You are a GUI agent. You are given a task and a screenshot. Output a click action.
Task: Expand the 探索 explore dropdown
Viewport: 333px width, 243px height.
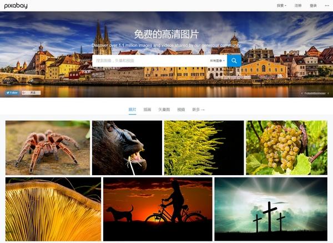click(281, 6)
